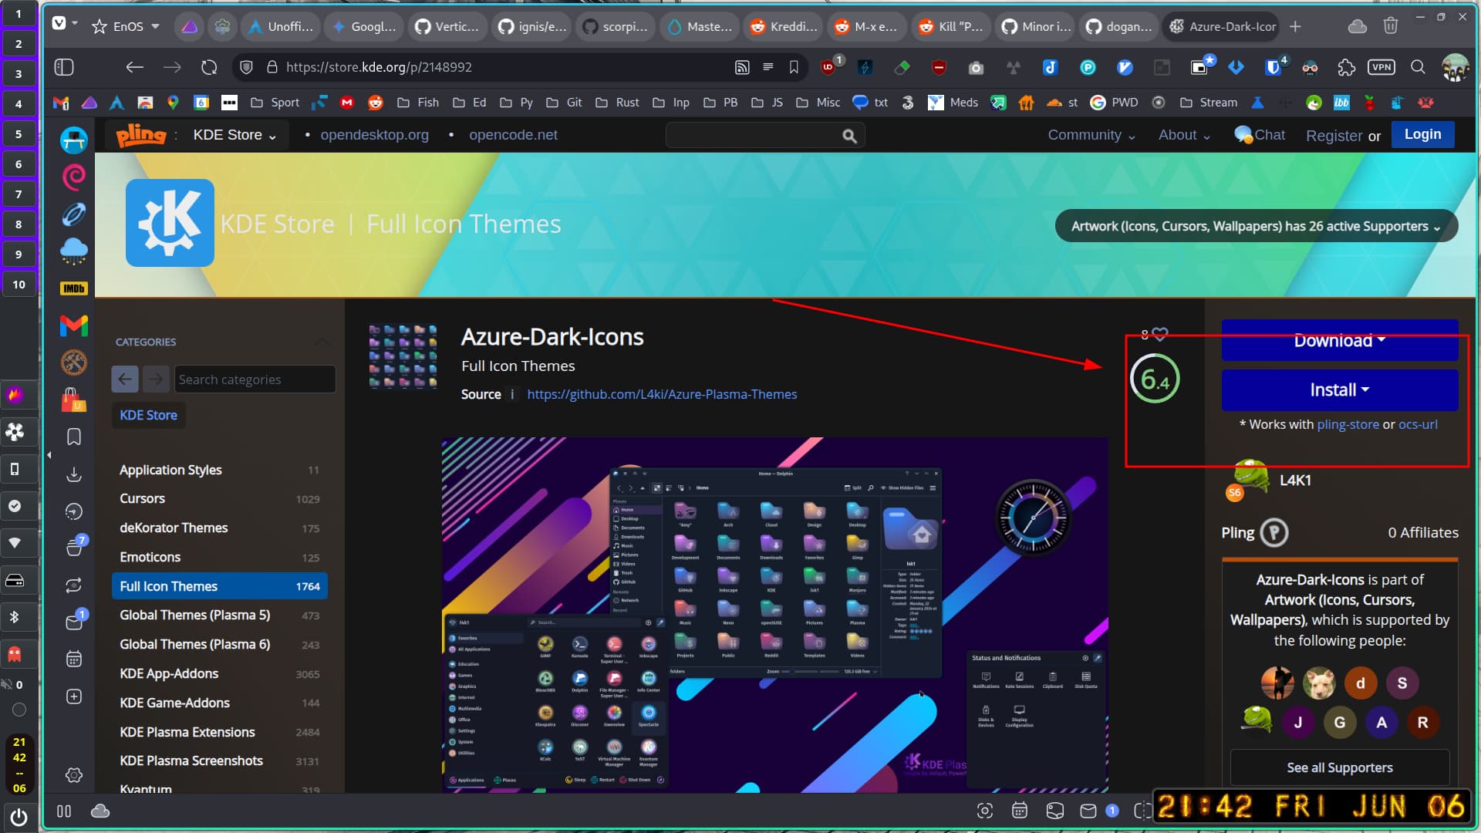
Task: Switch to the Kreddi... tab
Action: tap(784, 26)
